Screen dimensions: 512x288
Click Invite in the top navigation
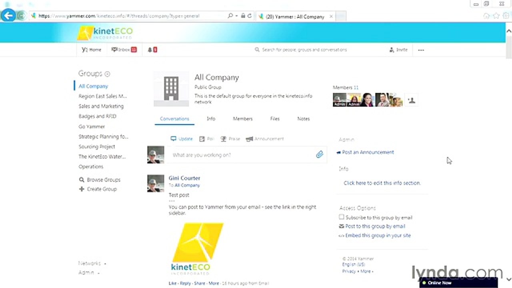[398, 50]
